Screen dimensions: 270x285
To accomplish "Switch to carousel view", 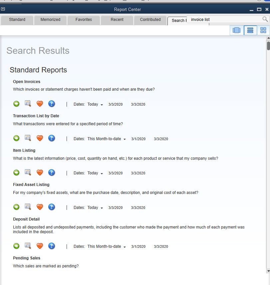I will pyautogui.click(x=236, y=30).
